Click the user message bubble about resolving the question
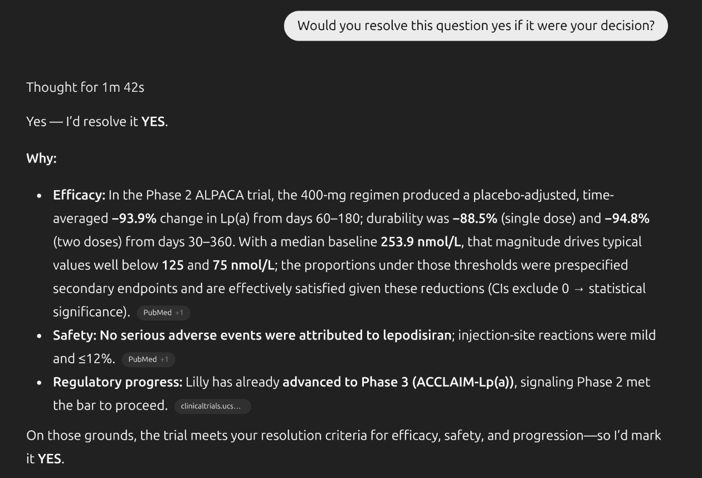702x478 pixels. (475, 26)
